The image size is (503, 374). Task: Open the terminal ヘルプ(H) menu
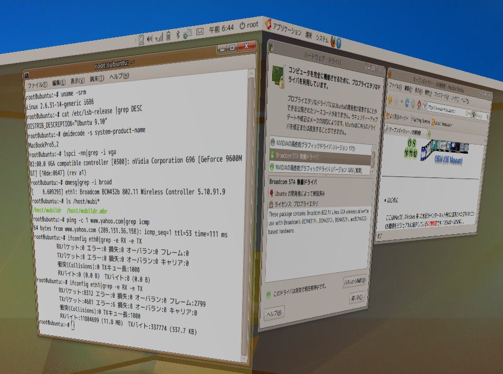tap(119, 76)
